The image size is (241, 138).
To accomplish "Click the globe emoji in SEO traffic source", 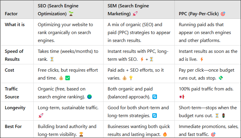I will (x=89, y=97).
